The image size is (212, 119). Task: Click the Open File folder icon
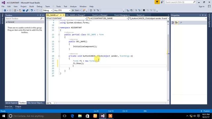point(20,10)
